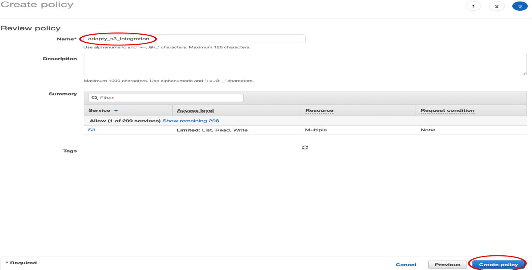This screenshot has height=270, width=532.
Task: Go back with the Previous button
Action: (x=447, y=265)
